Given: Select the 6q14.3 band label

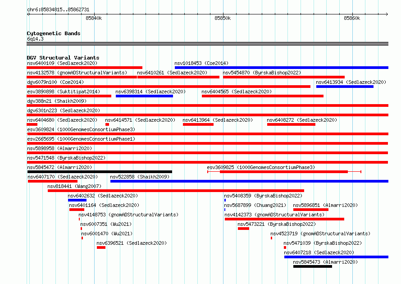Looking at the screenshot, I should [x=35, y=39].
